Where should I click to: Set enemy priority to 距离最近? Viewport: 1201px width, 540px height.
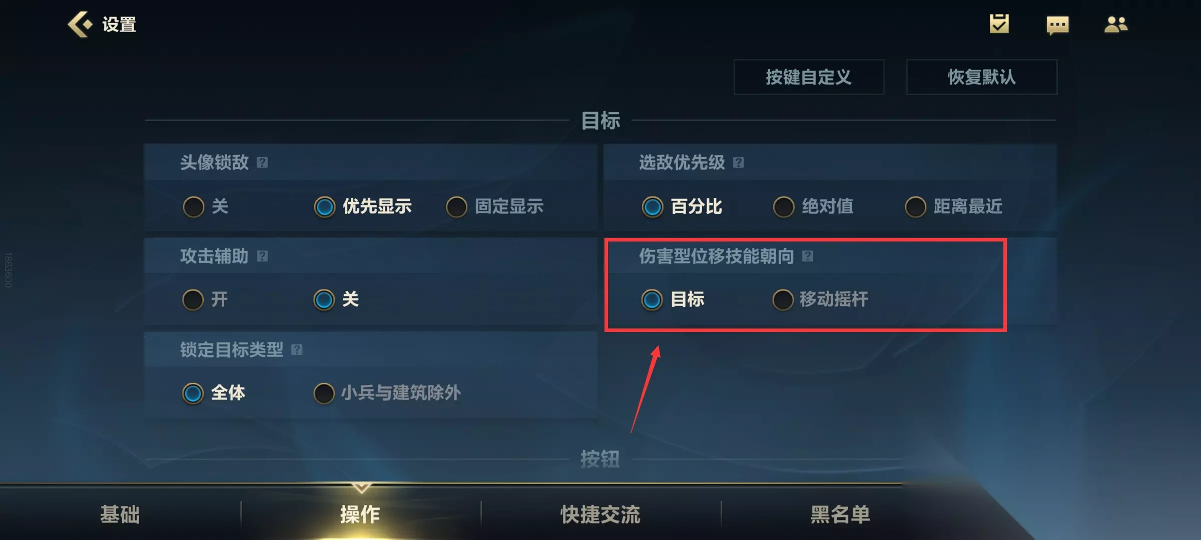click(954, 206)
